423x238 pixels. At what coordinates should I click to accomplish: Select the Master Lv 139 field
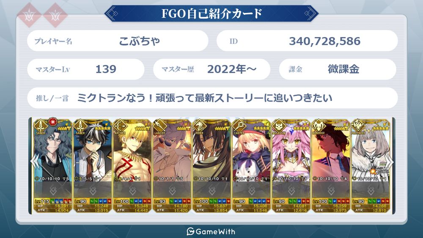click(x=86, y=69)
